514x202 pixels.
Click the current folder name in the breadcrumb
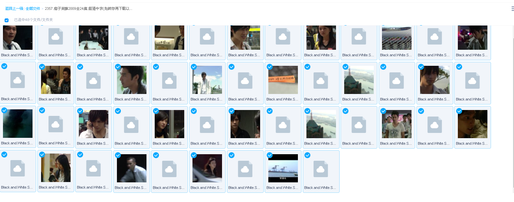pyautogui.click(x=89, y=9)
